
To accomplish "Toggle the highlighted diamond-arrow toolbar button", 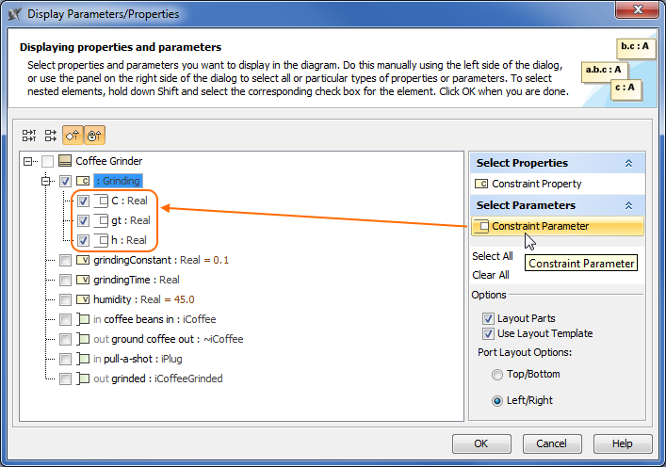I will (73, 136).
